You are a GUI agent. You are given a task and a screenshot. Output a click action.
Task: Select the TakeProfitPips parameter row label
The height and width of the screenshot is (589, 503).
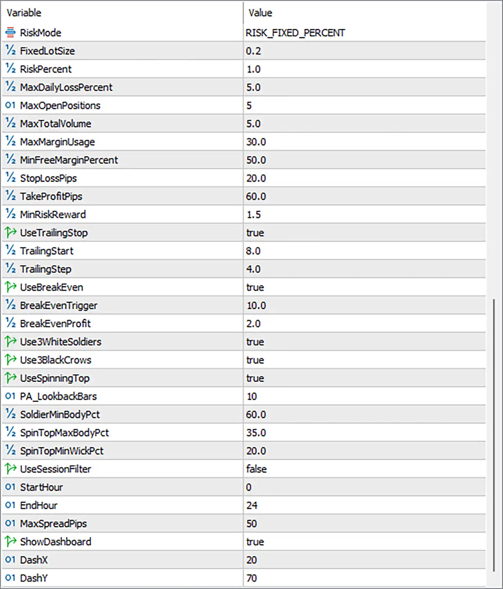click(x=51, y=196)
